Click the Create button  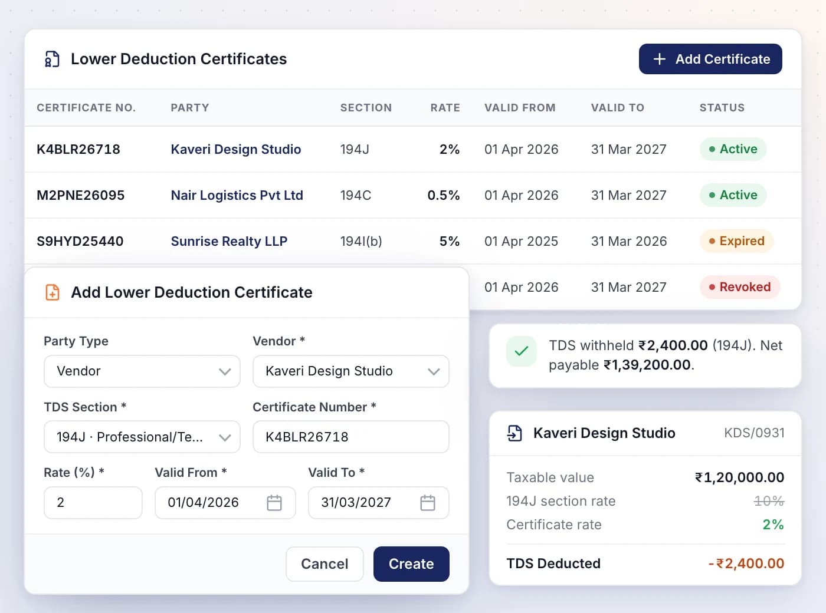[411, 564]
